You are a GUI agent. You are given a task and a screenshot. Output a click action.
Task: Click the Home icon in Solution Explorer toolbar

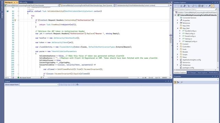pos(181,6)
